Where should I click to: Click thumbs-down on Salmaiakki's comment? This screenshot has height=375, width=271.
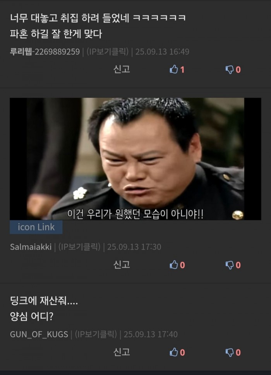(x=233, y=265)
